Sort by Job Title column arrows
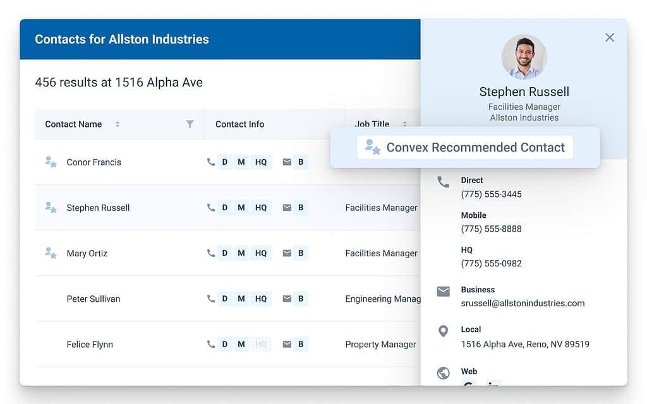Screen dimensions: 647x404 coord(405,124)
